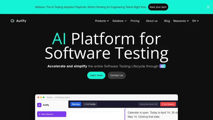Image resolution: width=213 pixels, height=120 pixels.
Task: Click the Save your spot button
Action: point(158,7)
